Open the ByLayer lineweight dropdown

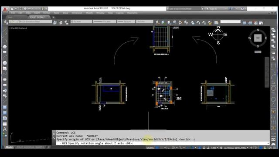tap(126, 21)
